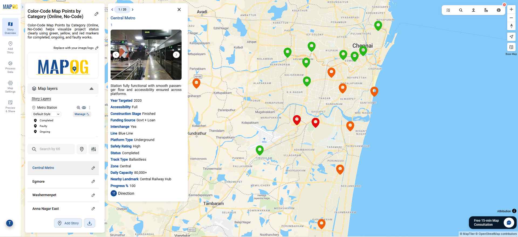Open the Process Data sidebar item
The width and height of the screenshot is (518, 237).
point(10,66)
